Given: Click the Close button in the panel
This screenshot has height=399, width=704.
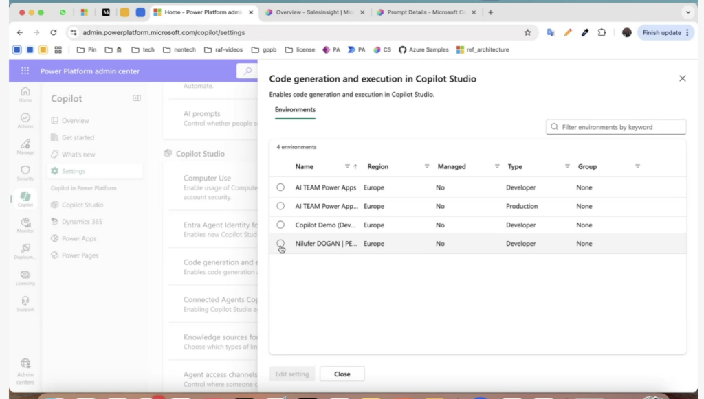Looking at the screenshot, I should coord(342,374).
